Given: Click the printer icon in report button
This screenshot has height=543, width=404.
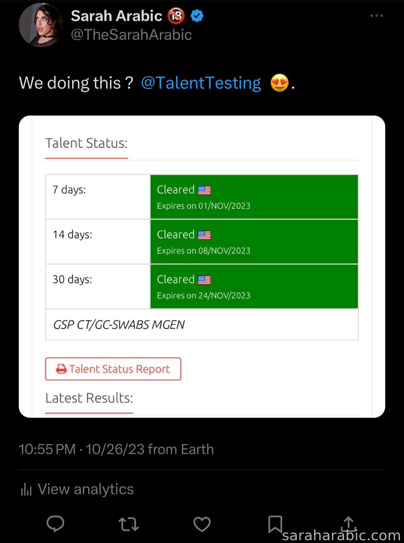Looking at the screenshot, I should (61, 369).
